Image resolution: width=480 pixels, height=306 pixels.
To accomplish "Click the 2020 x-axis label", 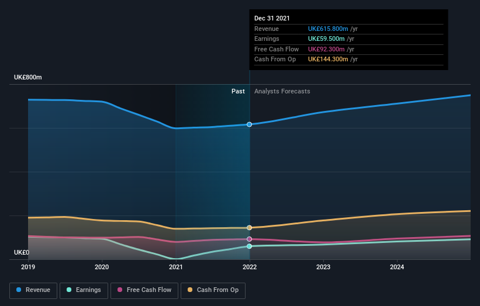I will (102, 267).
